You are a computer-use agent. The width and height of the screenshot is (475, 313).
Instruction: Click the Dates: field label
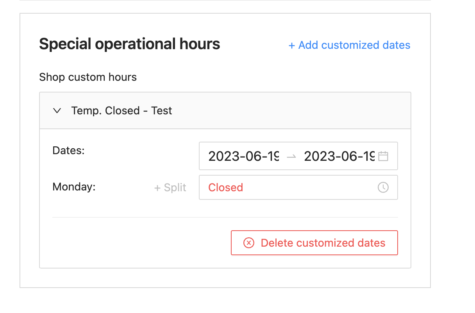69,150
